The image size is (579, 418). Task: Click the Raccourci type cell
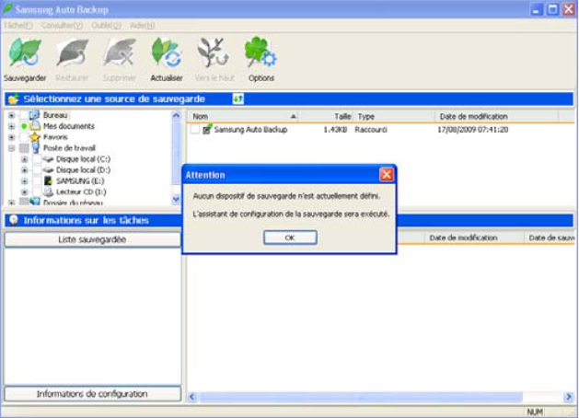tap(371, 129)
